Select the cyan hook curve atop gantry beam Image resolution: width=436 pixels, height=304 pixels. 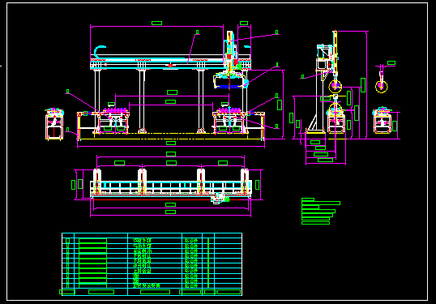point(100,52)
